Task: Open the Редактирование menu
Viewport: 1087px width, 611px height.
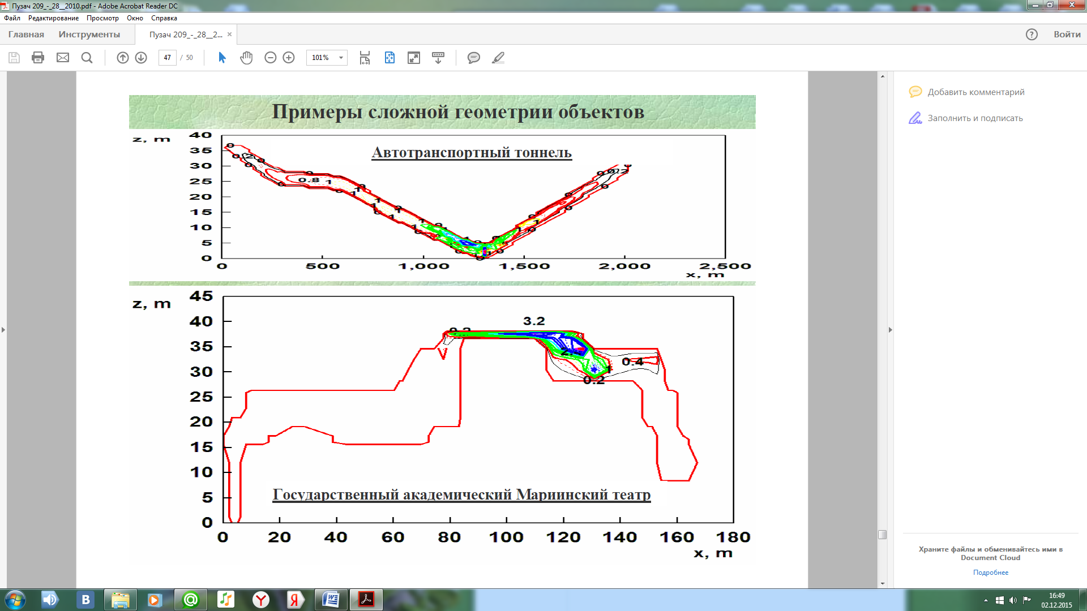Action: [53, 18]
